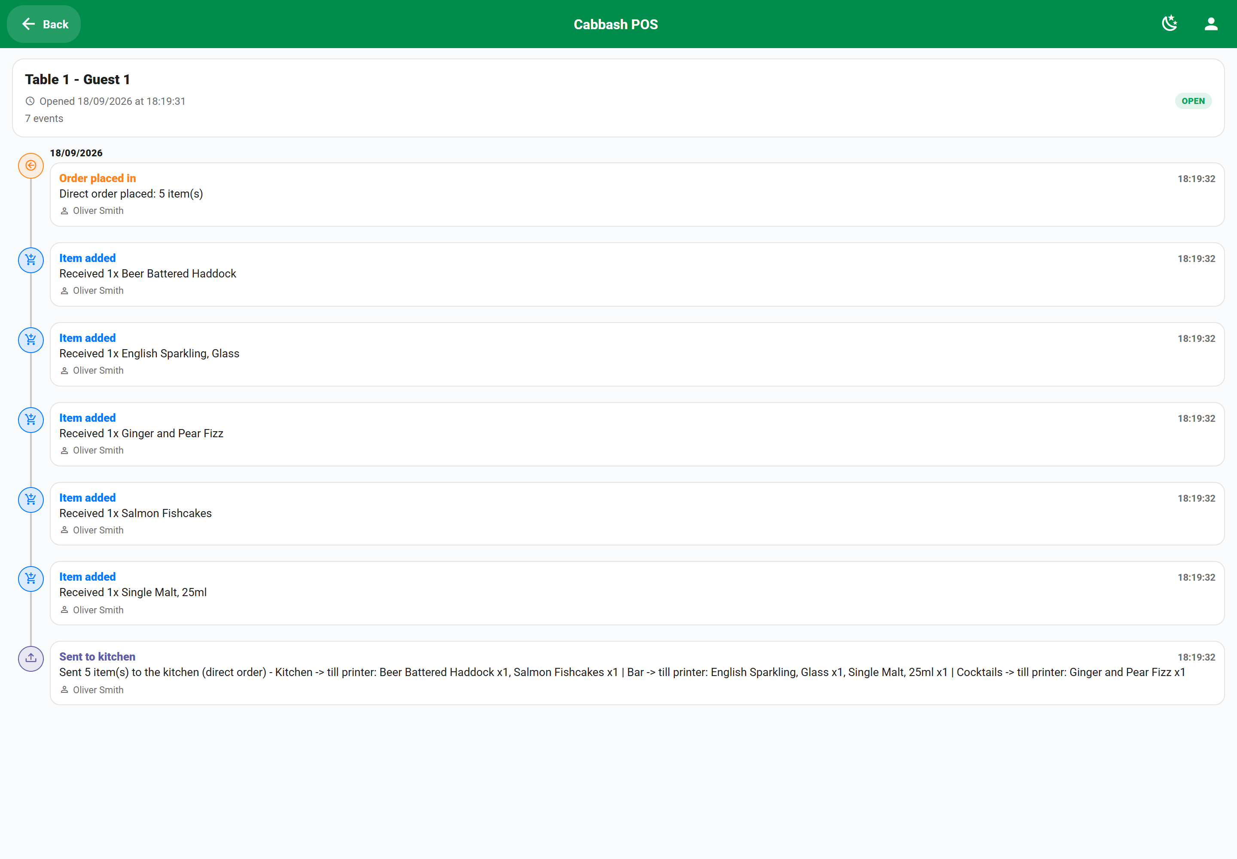Click cart icon for Single Malt, 25ml event
The height and width of the screenshot is (859, 1237).
30,579
